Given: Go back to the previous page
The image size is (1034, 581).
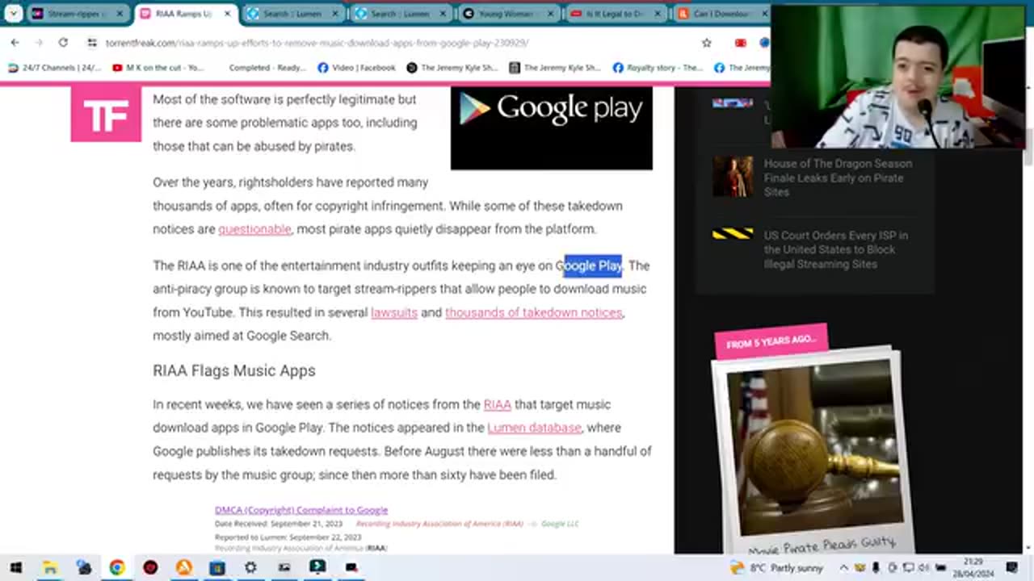Looking at the screenshot, I should pos(15,43).
